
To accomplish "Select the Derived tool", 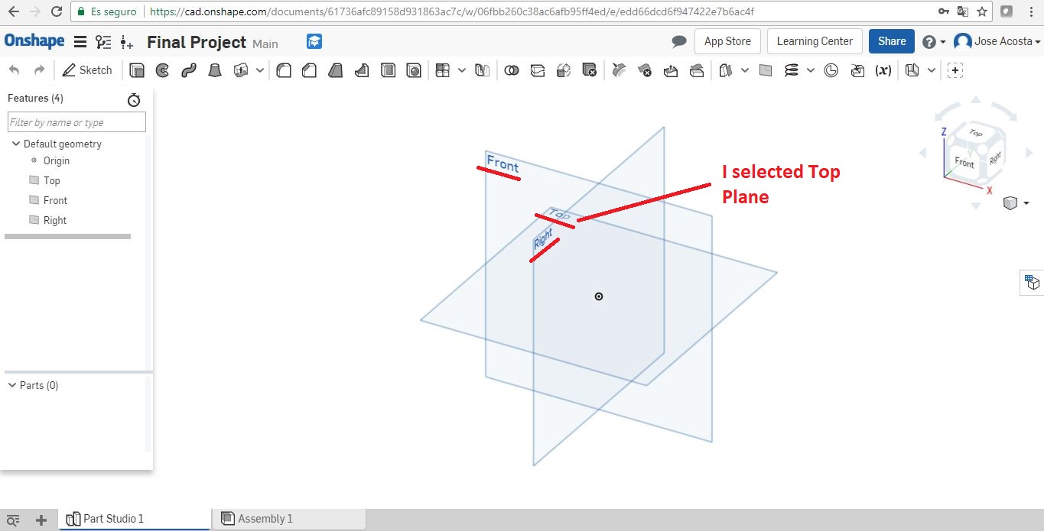I will coord(857,70).
